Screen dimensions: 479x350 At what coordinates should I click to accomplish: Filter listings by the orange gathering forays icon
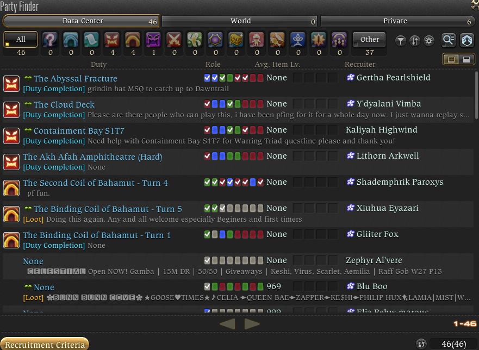click(x=277, y=40)
